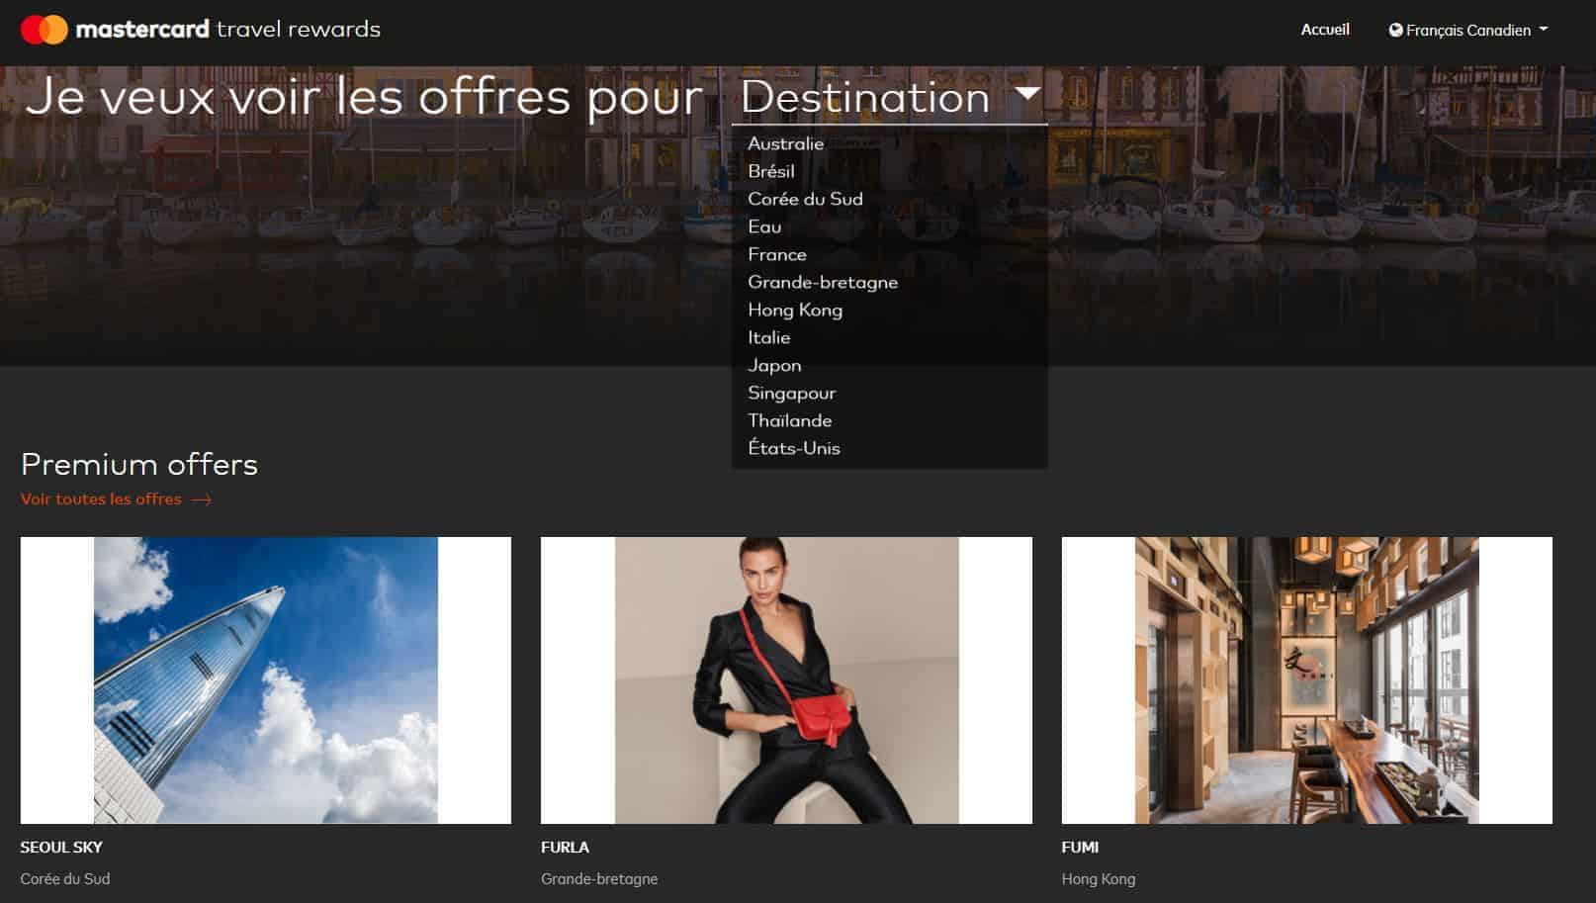Click the globe icon beside Français Canadien
1596x903 pixels.
[x=1395, y=30]
